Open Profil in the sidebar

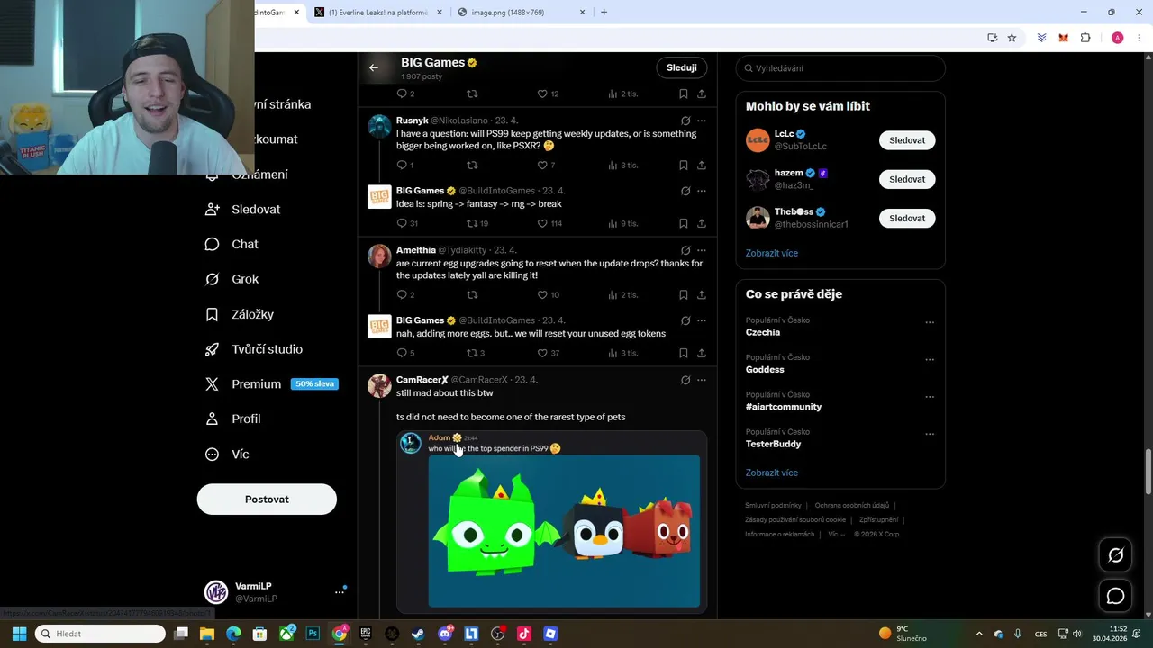click(232, 418)
